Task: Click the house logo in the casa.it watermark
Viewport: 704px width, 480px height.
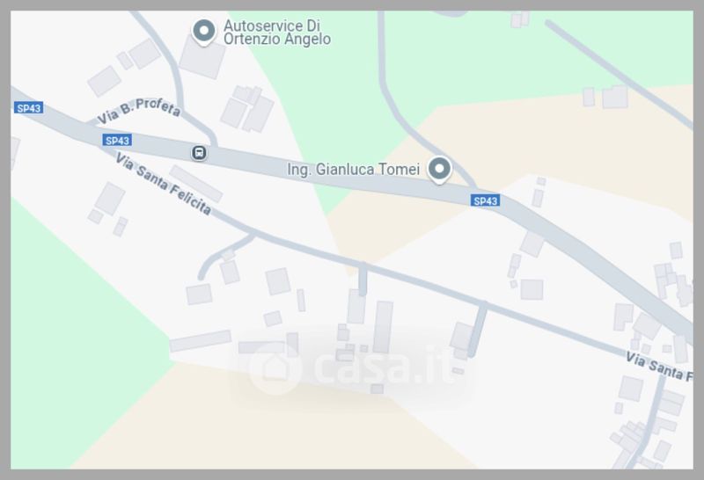Action: coord(275,369)
